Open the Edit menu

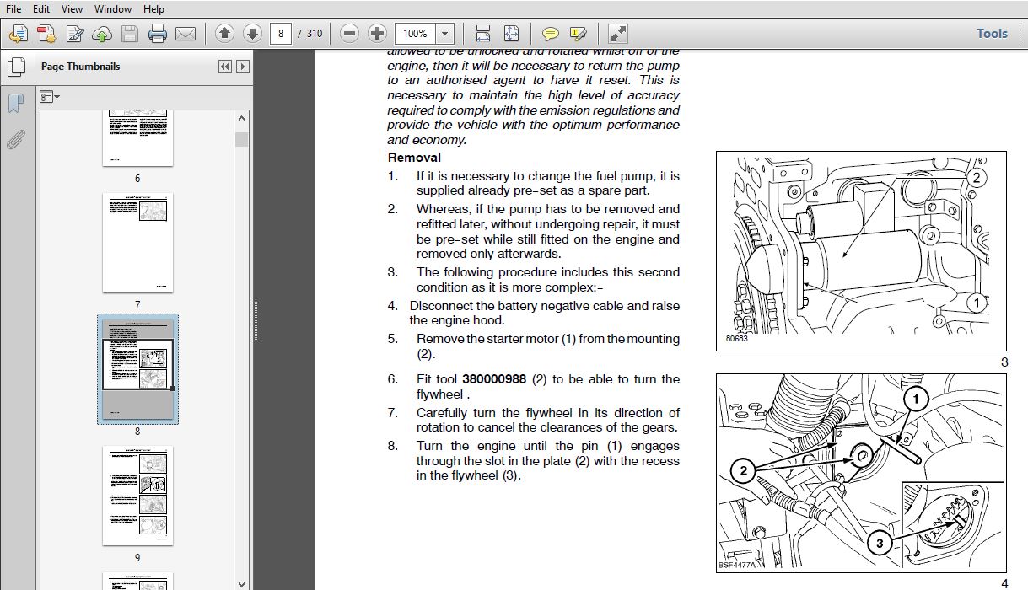(41, 8)
